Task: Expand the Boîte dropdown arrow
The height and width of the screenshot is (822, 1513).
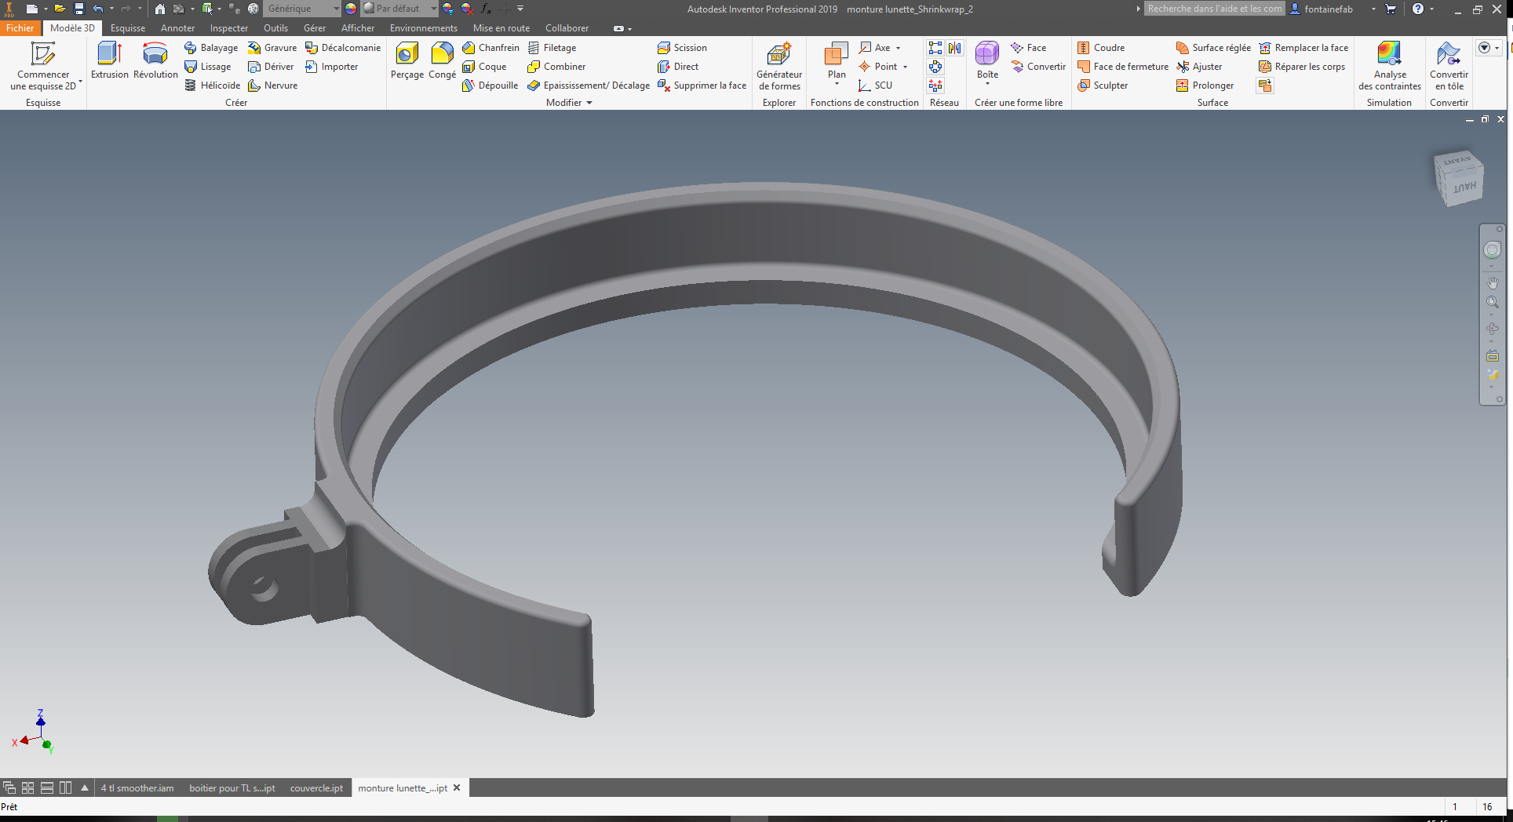Action: (x=987, y=83)
